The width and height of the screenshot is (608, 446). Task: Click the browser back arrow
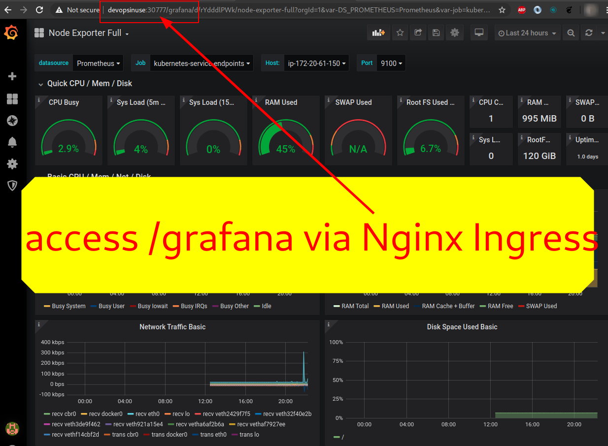8,9
